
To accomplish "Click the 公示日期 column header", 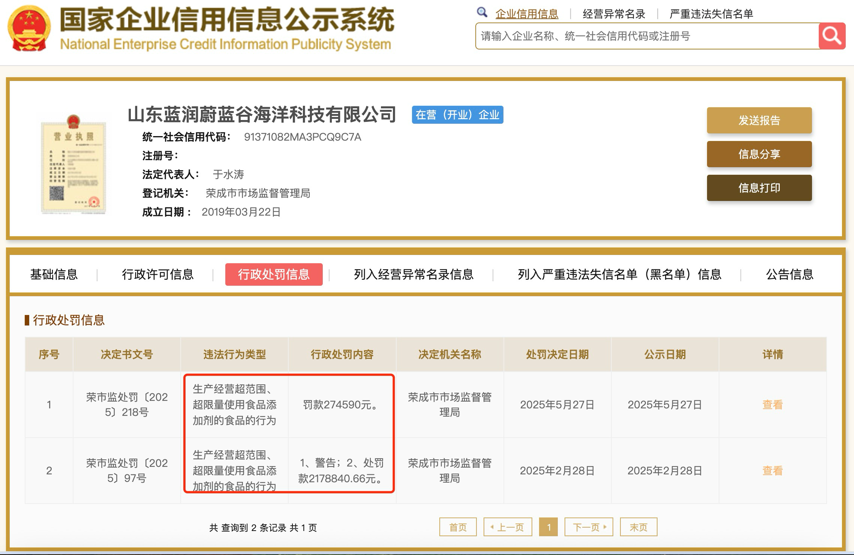I will tap(665, 354).
